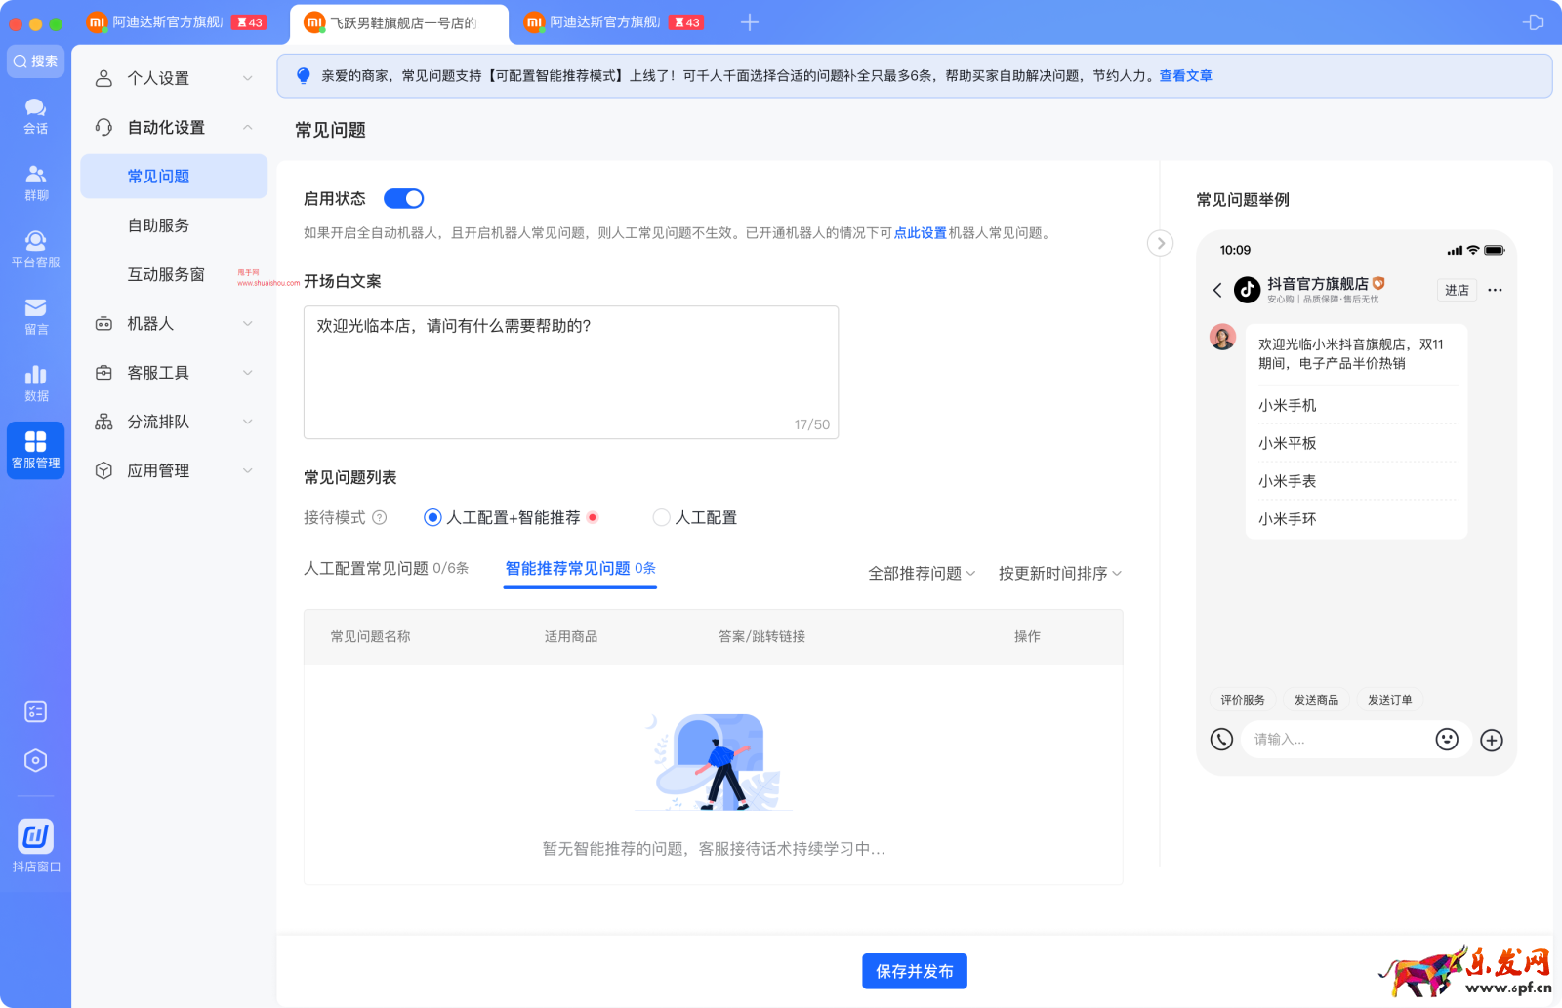
Task: Click the window layout icon at top right
Action: pos(1534,22)
